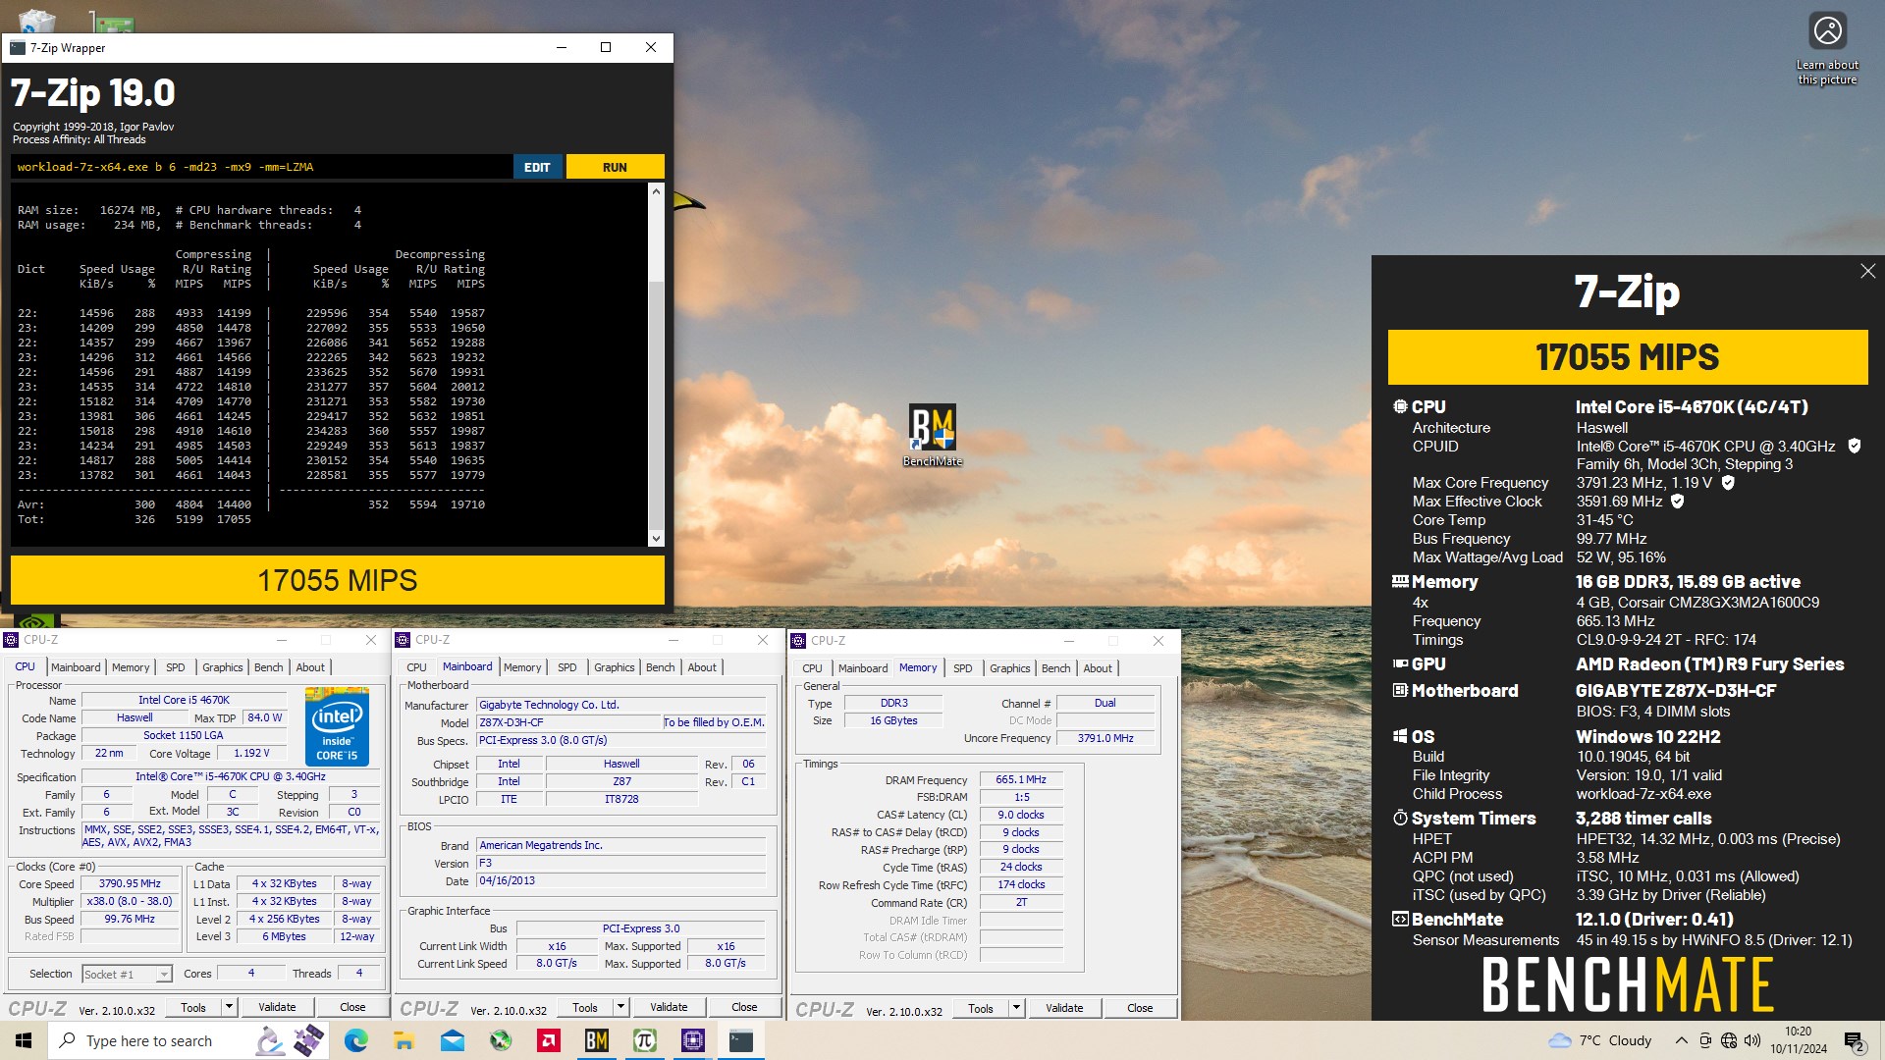
Task: Open CPU tab in the Memory CPU-Z window
Action: (x=812, y=668)
